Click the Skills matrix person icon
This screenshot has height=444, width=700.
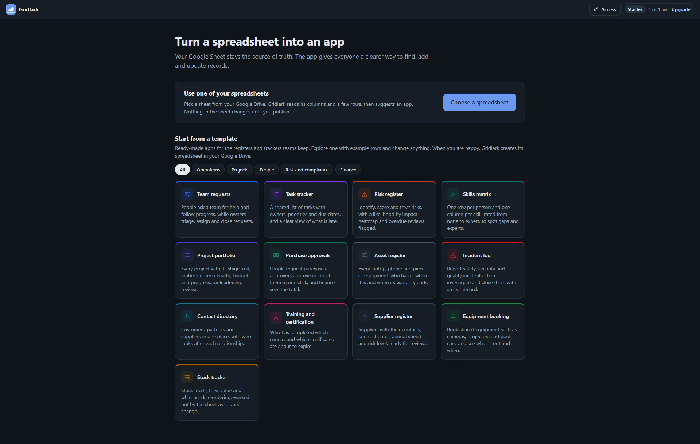pyautogui.click(x=453, y=194)
